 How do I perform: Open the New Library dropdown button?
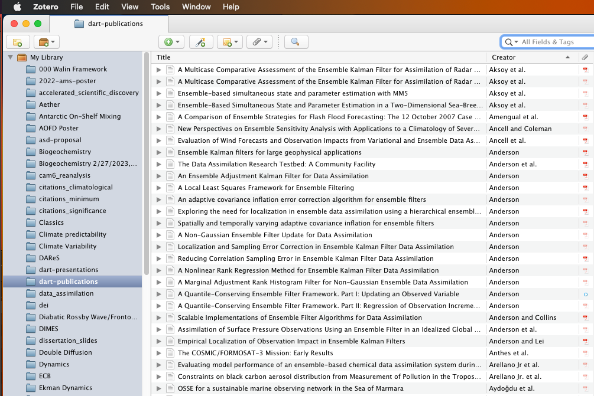tap(46, 42)
